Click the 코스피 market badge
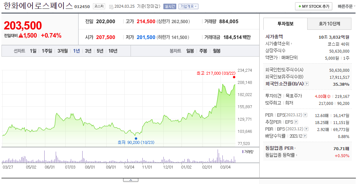Screen dimensions: 357x184 [x=99, y=6]
